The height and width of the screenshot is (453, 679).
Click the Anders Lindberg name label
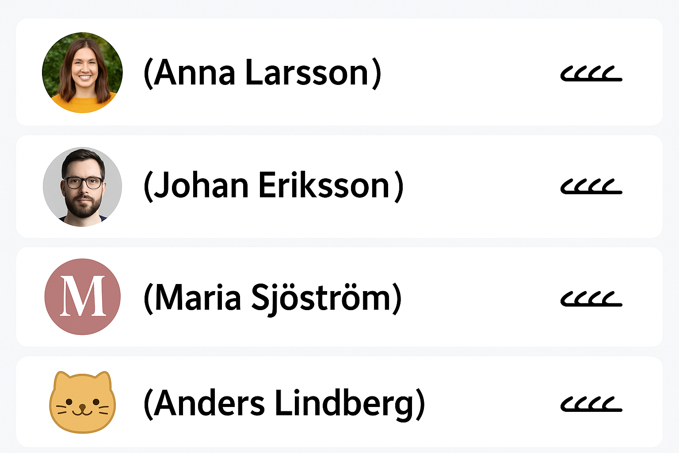click(284, 403)
